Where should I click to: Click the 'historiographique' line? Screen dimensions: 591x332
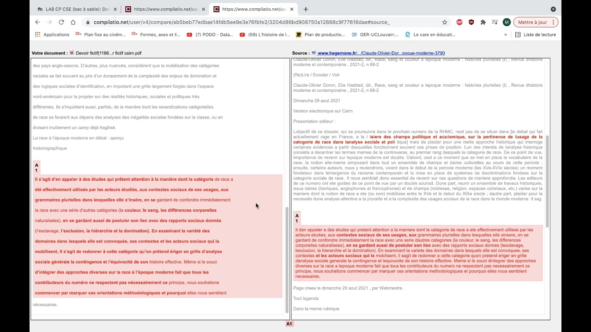(50, 148)
